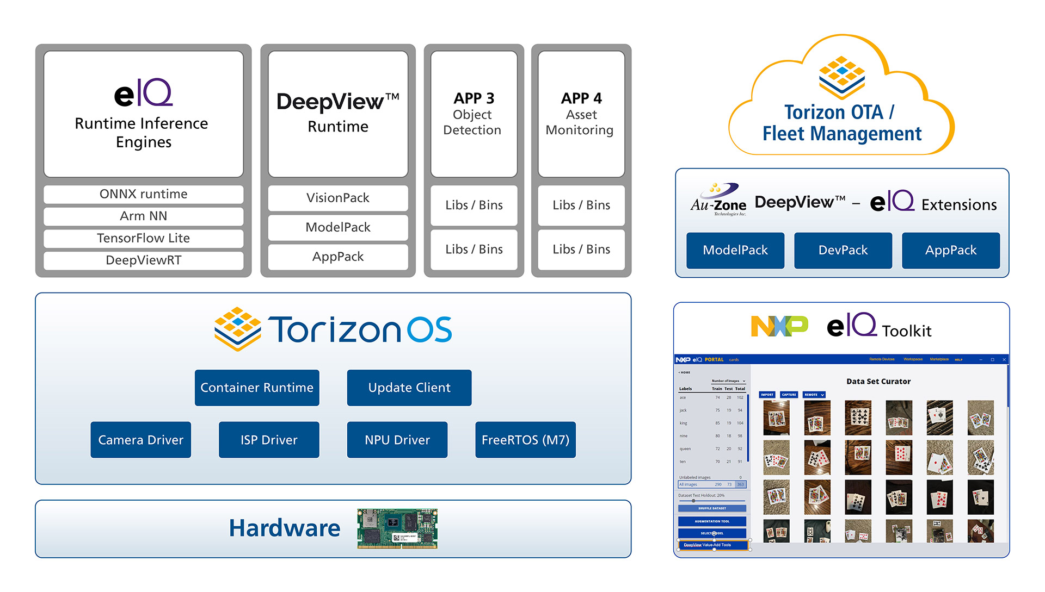
Task: Open the first card thumbnail in Data Set Curator
Action: click(776, 417)
